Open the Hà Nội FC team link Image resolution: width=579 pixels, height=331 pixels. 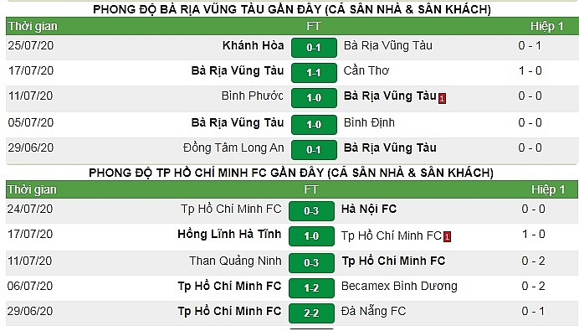[369, 209]
